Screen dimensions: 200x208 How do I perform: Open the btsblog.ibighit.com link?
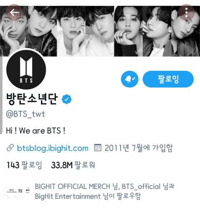pyautogui.click(x=52, y=148)
